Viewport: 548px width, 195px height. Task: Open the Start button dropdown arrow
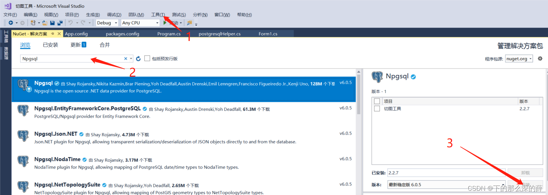[x=181, y=23]
